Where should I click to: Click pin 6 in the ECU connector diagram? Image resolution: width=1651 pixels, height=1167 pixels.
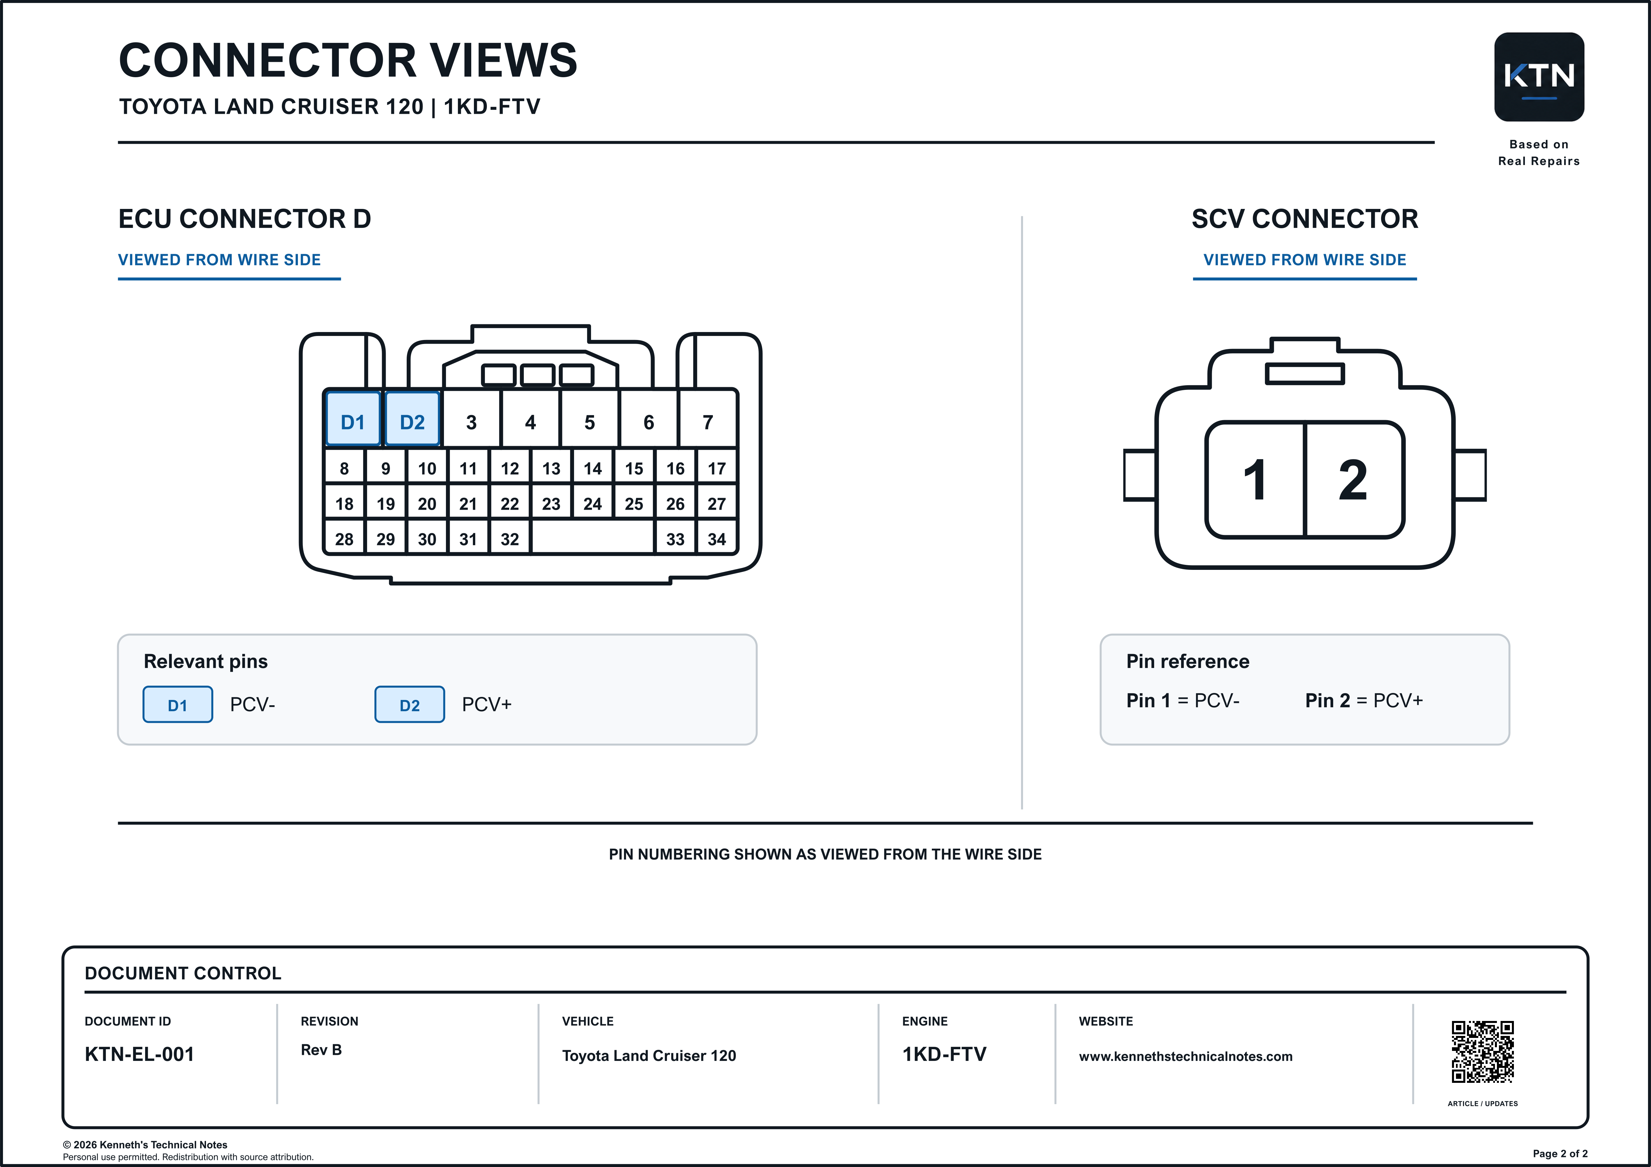coord(649,419)
